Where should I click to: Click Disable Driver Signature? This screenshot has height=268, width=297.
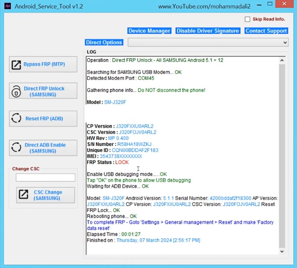tap(208, 31)
